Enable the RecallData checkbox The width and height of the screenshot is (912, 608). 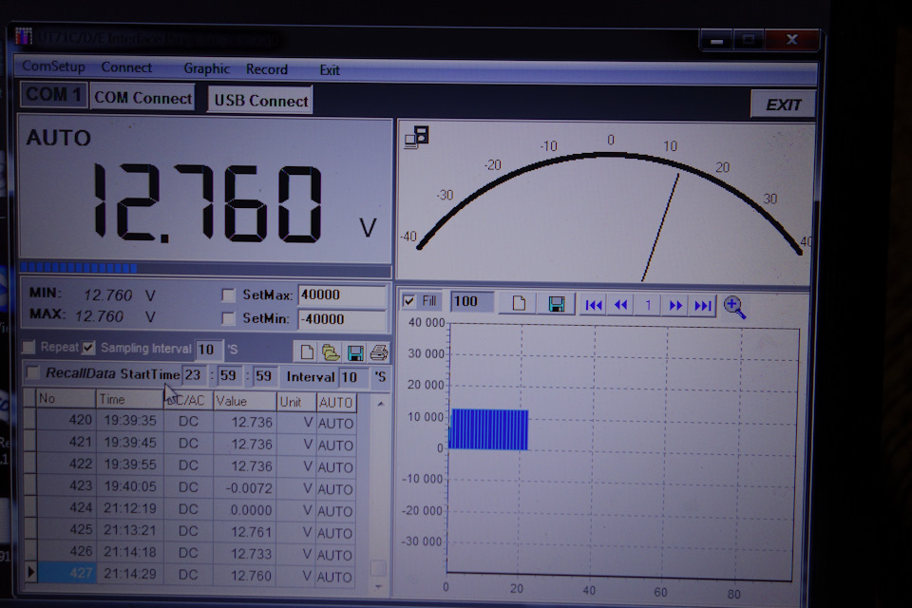point(33,372)
